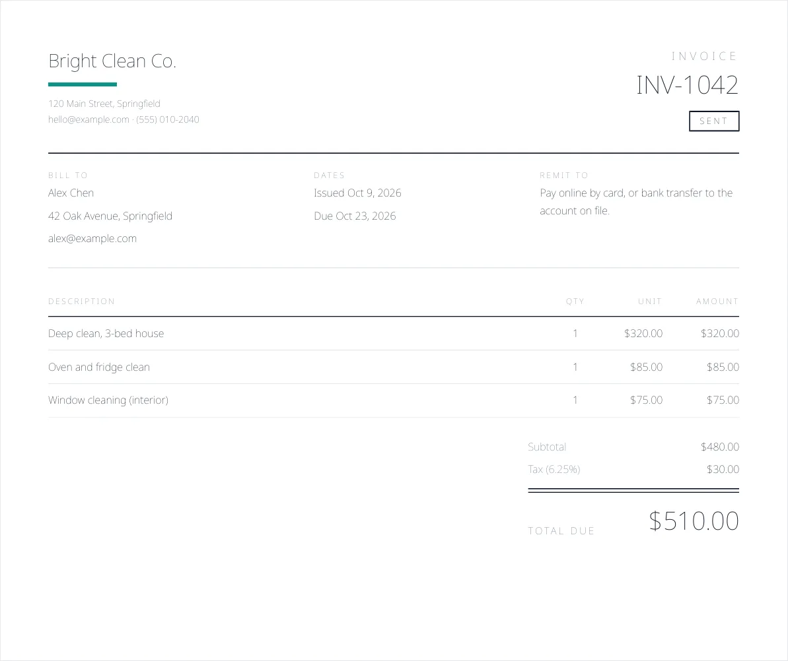Click the AMOUNT column header

[x=717, y=301]
